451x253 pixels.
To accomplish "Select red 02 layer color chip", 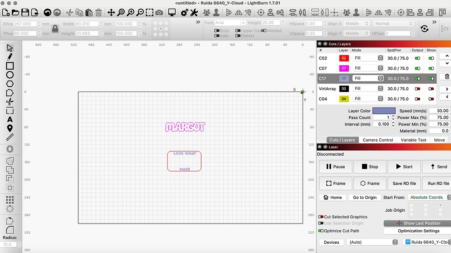I will click(x=344, y=58).
